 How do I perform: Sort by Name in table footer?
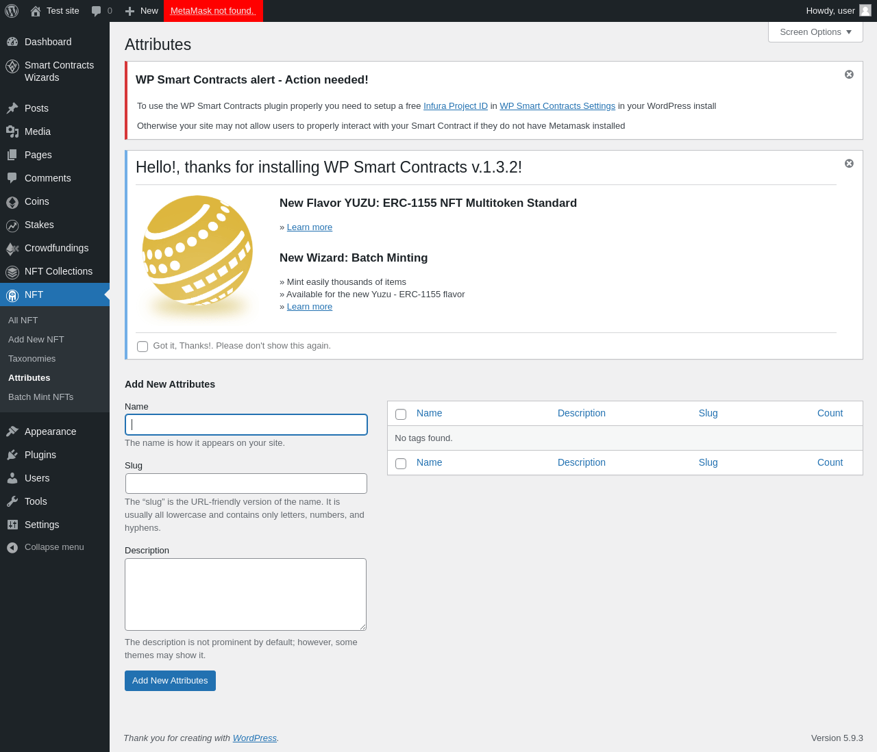point(430,462)
